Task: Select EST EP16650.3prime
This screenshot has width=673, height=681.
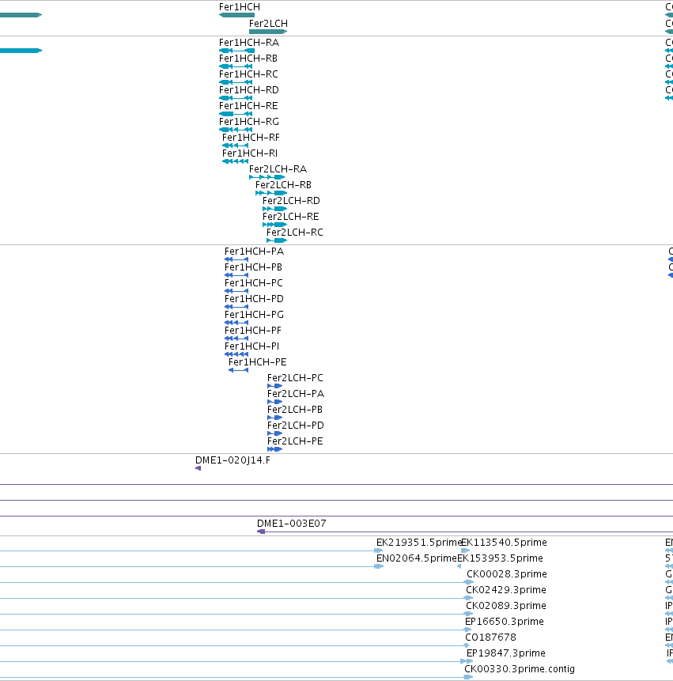Action: [236, 630]
